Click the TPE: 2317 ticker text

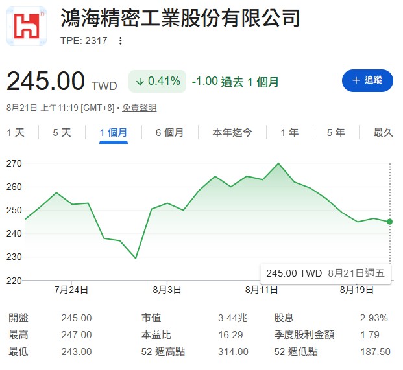tap(84, 41)
